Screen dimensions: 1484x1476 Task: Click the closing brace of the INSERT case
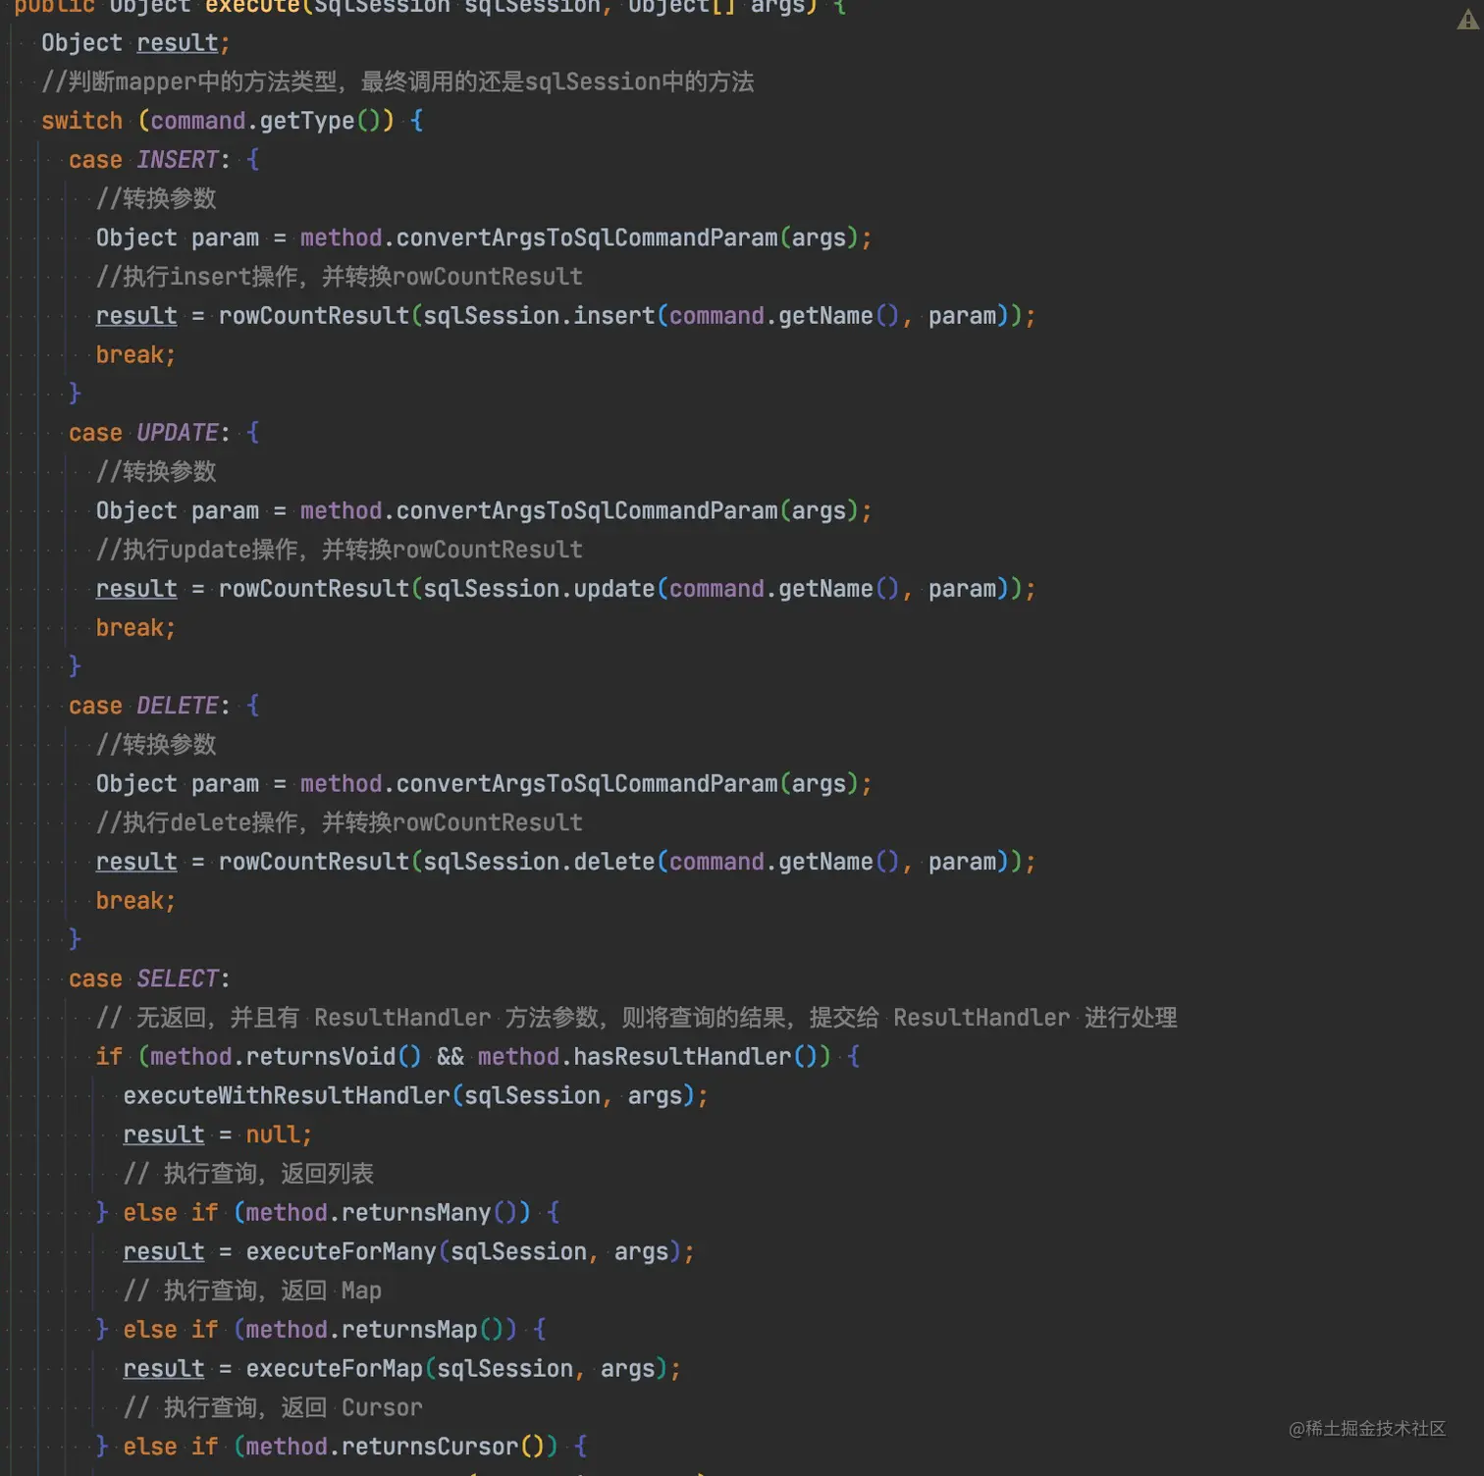[x=75, y=394]
